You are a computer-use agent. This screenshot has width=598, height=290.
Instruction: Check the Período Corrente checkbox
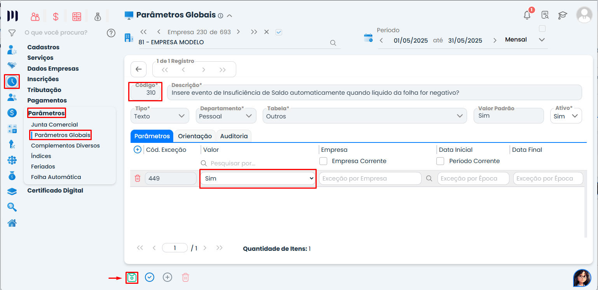click(440, 161)
